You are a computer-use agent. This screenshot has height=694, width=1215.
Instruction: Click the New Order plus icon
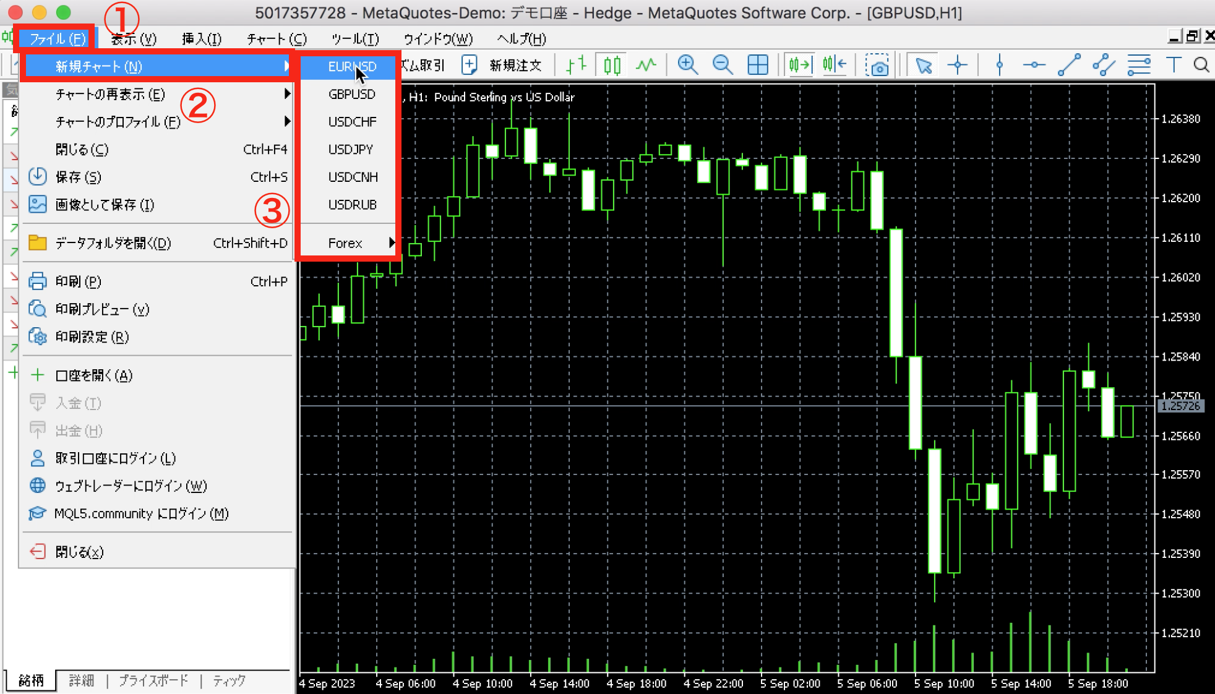470,65
